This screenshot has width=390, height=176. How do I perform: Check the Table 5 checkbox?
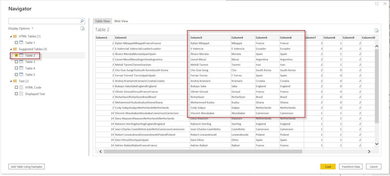16,75
